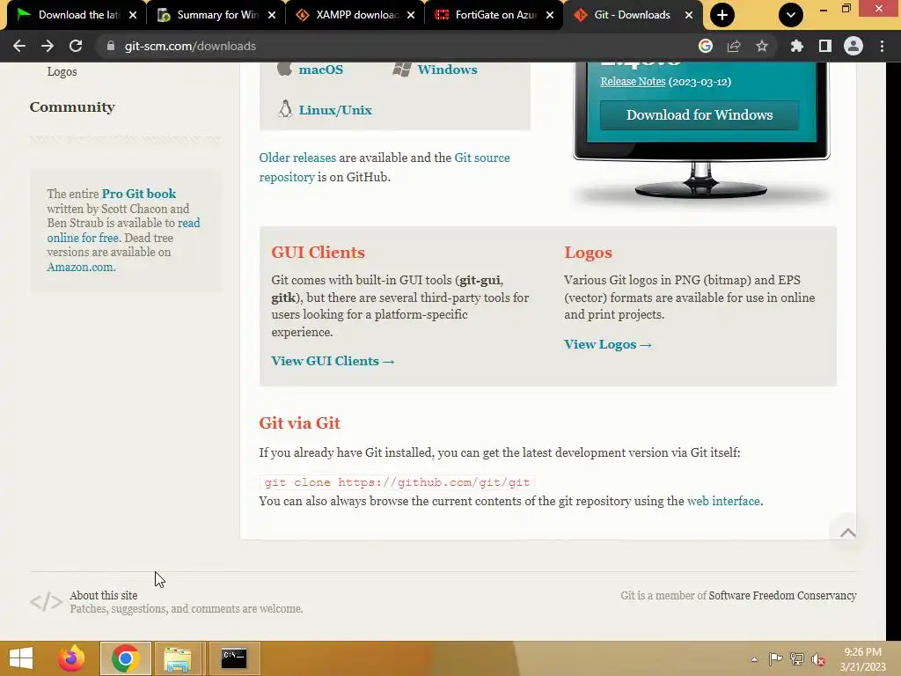Click the muted volume tray icon
This screenshot has height=676, width=901.
click(x=818, y=659)
